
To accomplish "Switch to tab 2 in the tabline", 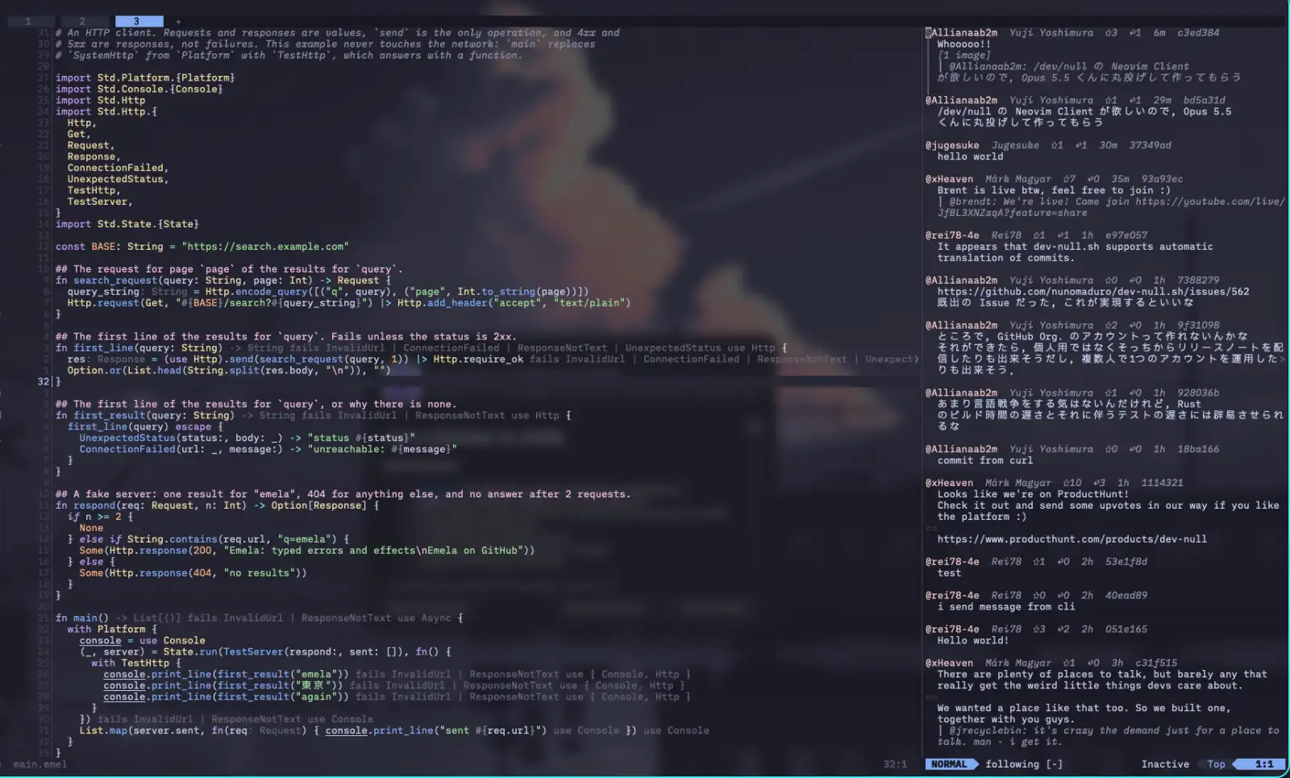I will [82, 21].
